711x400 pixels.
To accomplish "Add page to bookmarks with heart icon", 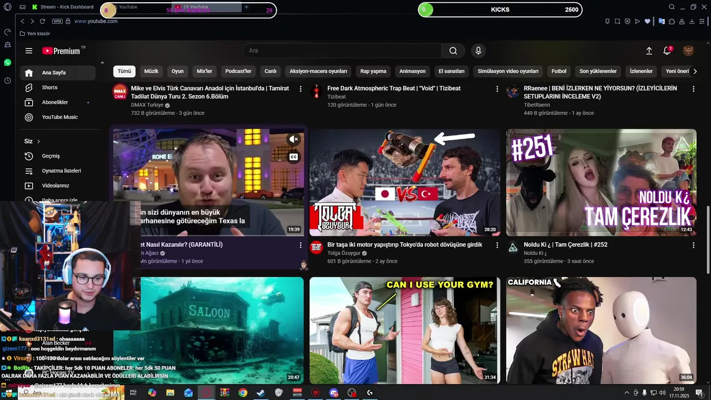I will 647,21.
